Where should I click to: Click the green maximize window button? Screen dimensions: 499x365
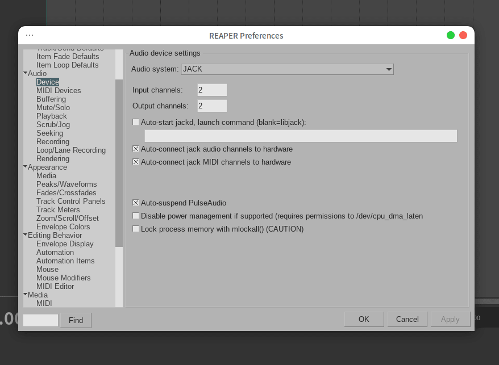pos(451,35)
